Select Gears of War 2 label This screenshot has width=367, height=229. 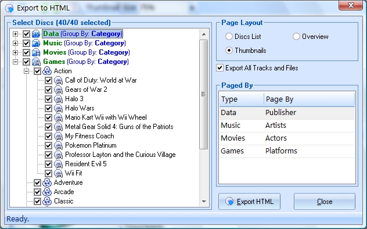point(86,90)
